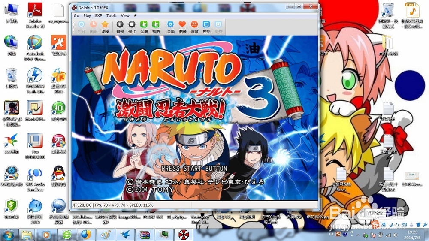
Task: Select the orange wrench-and-person desktop shortcut
Action: pos(58,45)
